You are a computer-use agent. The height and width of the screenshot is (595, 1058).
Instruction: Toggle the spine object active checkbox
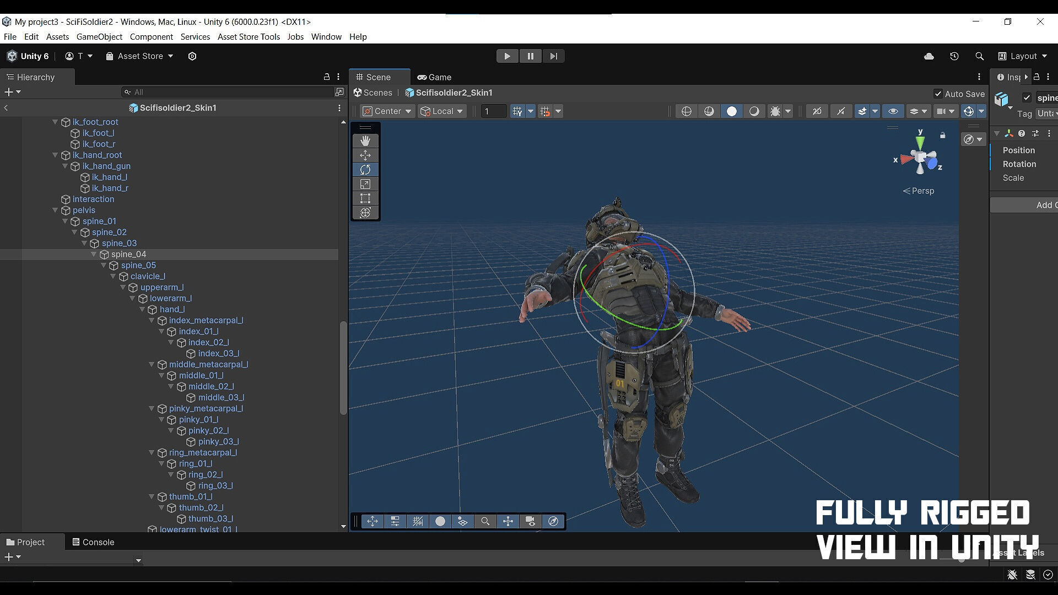coord(1027,98)
